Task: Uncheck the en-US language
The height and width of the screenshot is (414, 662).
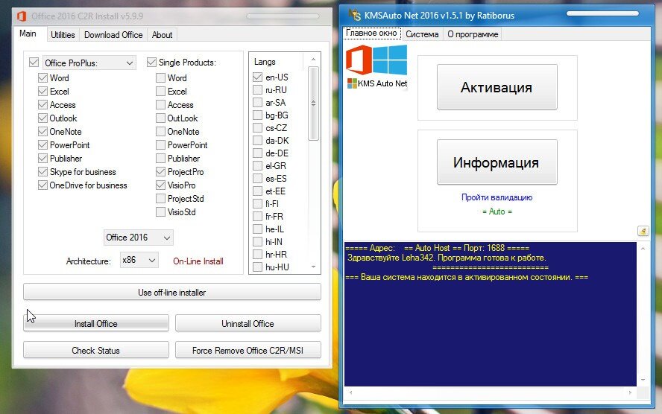Action: 257,77
